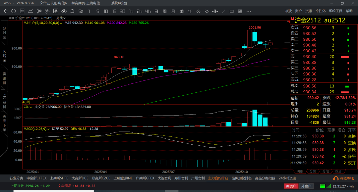Open the 个性化 menu
The width and height of the screenshot is (358, 192).
(320, 11)
